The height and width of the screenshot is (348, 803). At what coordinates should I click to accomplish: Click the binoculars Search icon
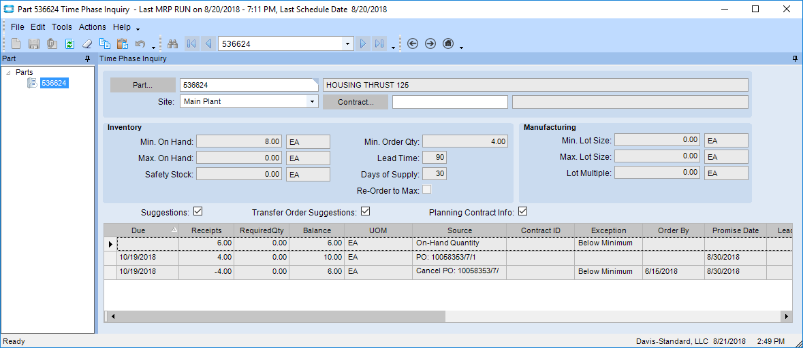[x=172, y=44]
